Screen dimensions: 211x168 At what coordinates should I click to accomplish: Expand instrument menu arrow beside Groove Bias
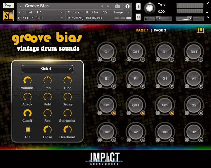pyautogui.click(x=21, y=6)
